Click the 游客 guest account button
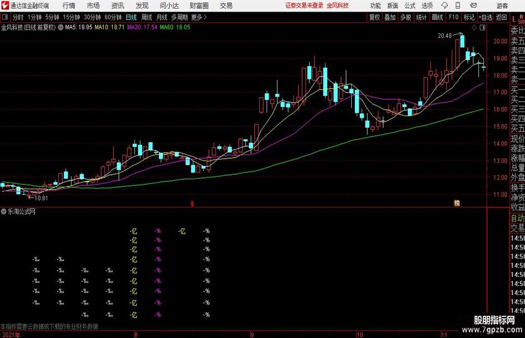The height and width of the screenshot is (338, 525). tap(502, 6)
